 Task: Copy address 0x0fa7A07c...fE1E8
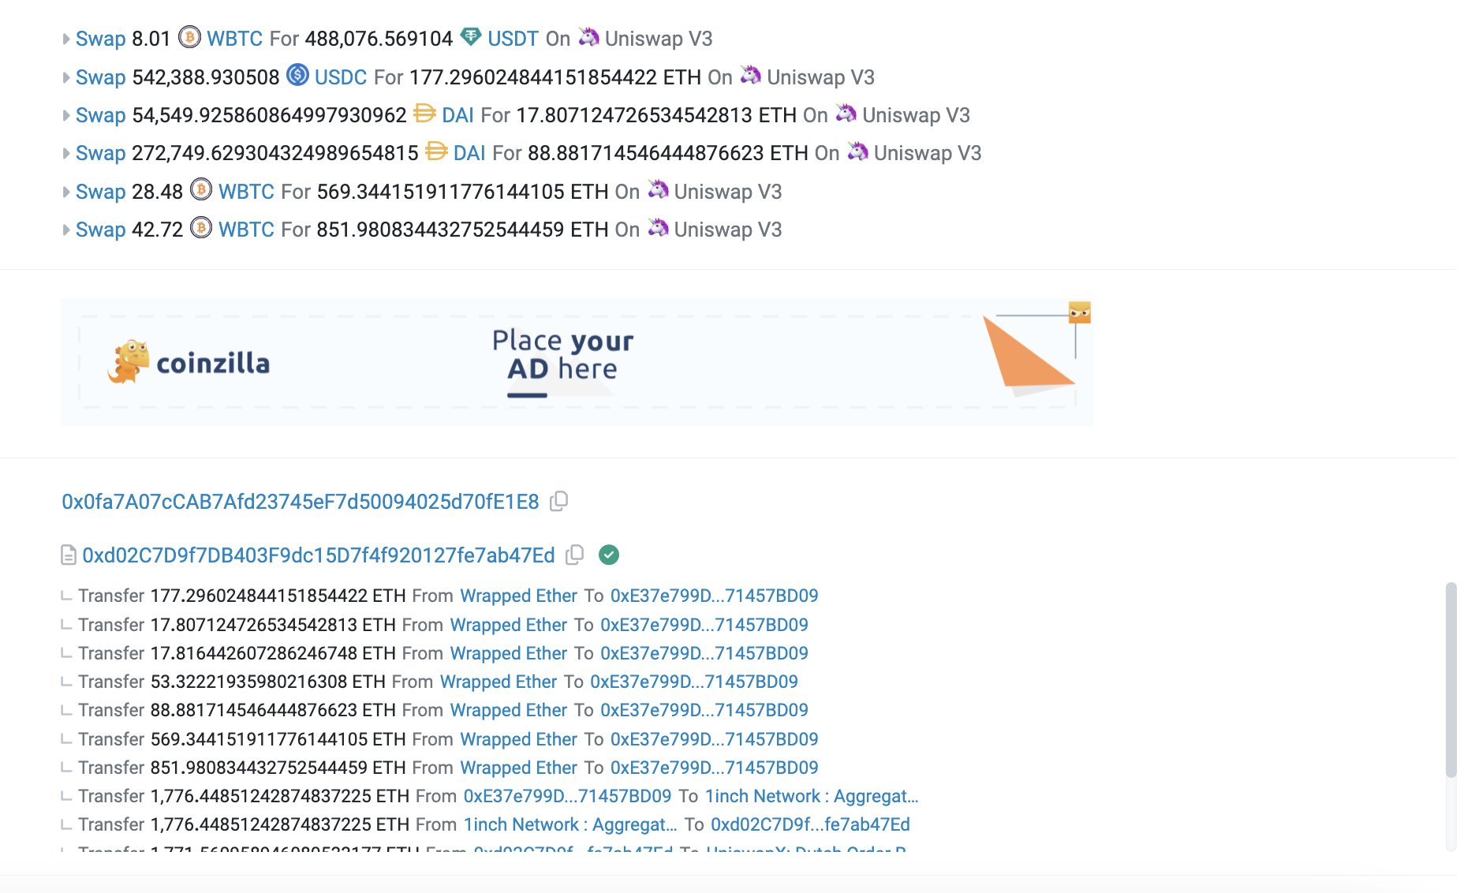tap(558, 502)
